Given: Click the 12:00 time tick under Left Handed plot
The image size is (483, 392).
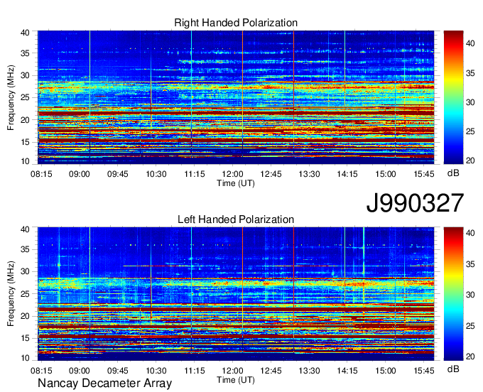Looking at the screenshot, I should [x=232, y=371].
